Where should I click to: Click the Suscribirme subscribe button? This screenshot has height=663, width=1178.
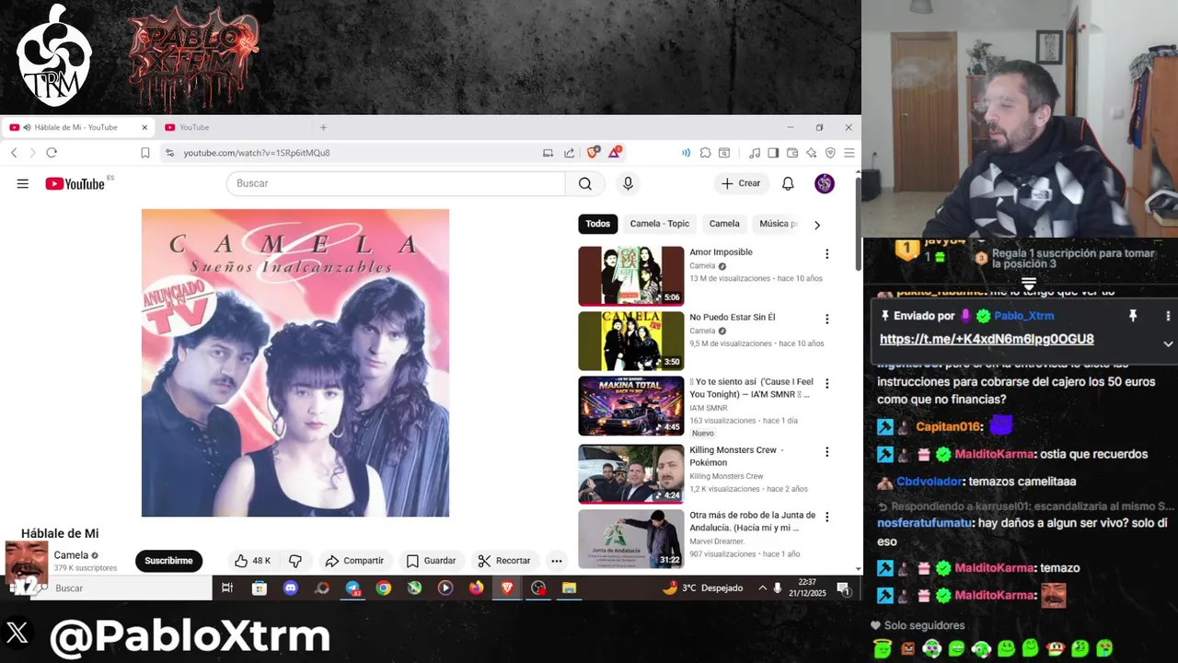[168, 560]
